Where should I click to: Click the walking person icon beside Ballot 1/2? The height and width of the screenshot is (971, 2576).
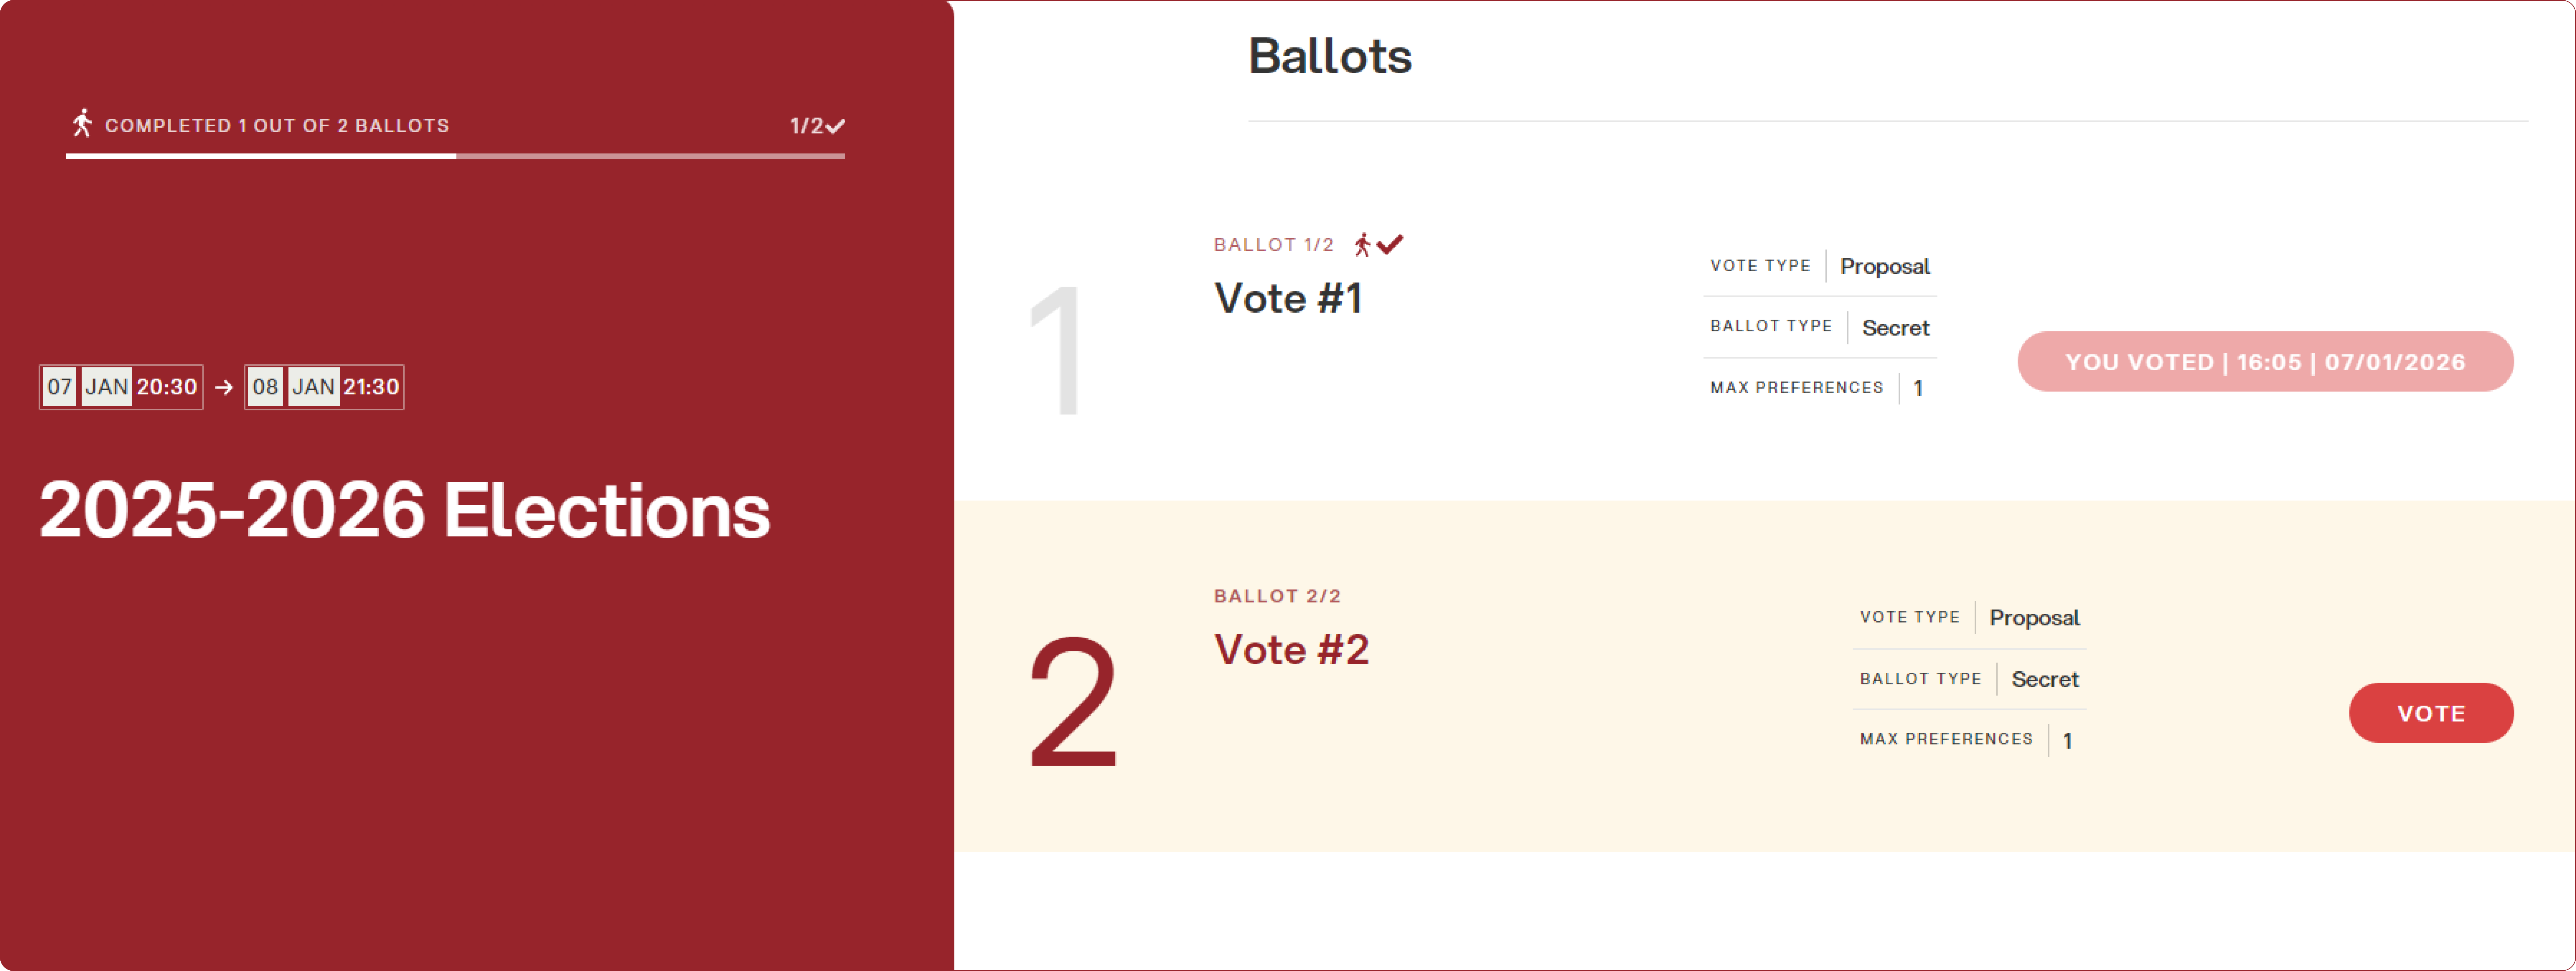[1362, 245]
